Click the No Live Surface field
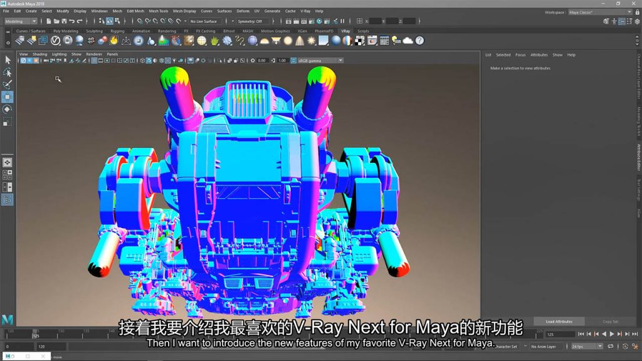The width and height of the screenshot is (642, 361). [x=204, y=21]
